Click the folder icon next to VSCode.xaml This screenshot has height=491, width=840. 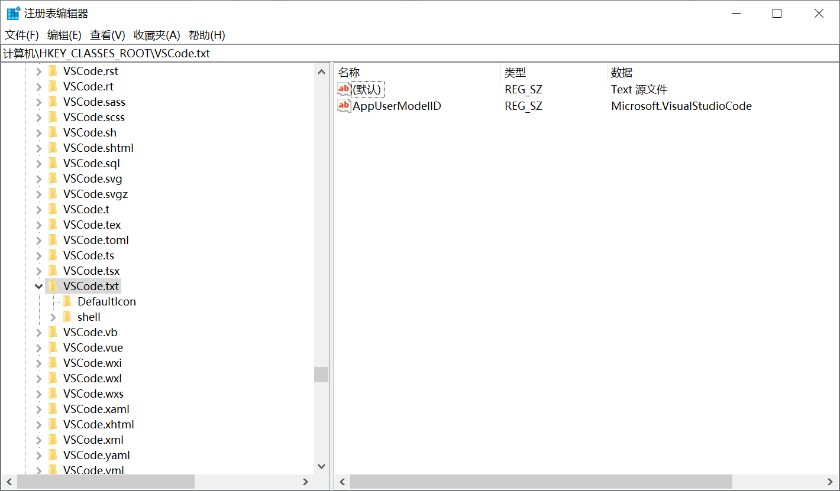click(53, 409)
